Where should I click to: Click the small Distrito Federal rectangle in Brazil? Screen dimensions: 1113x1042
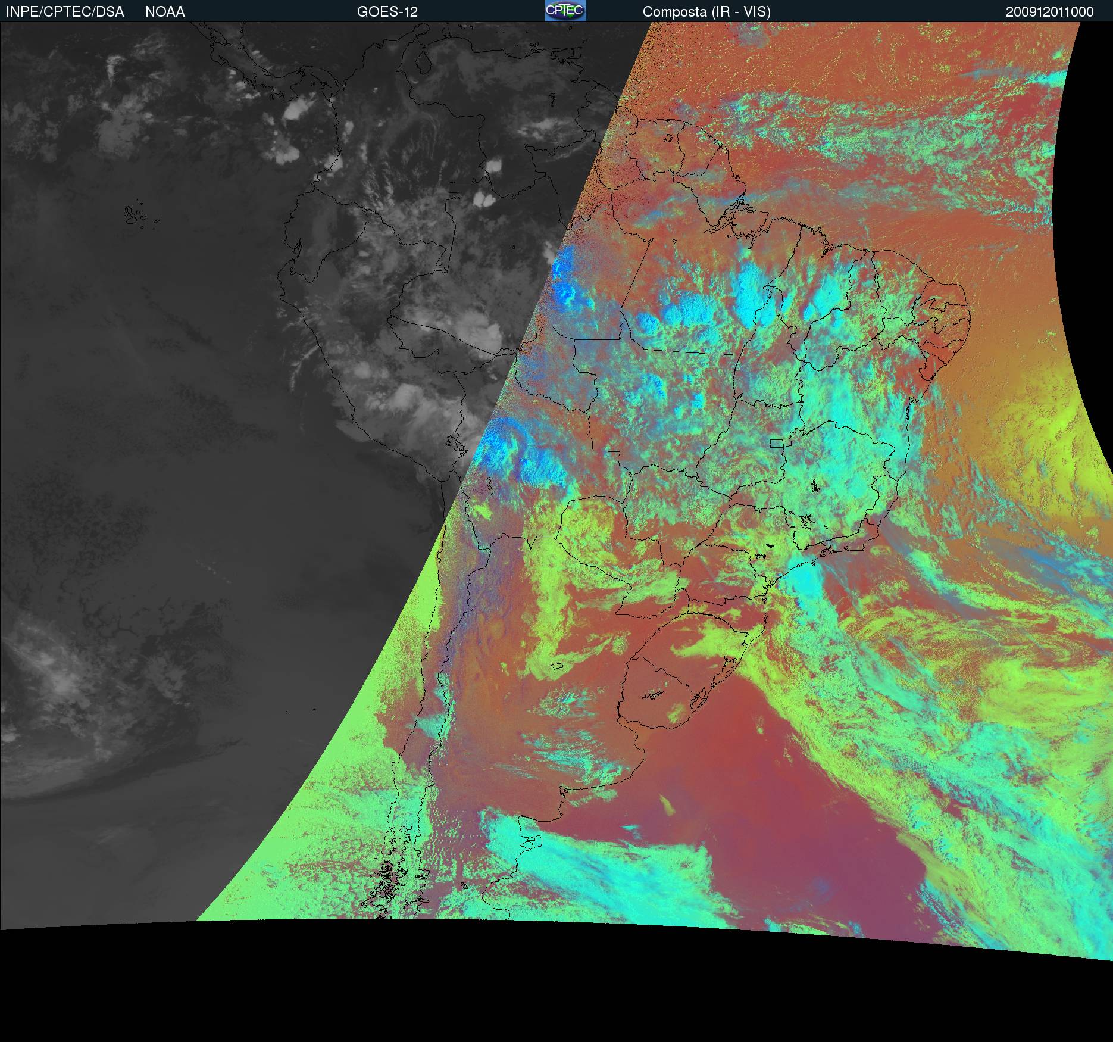click(x=777, y=443)
